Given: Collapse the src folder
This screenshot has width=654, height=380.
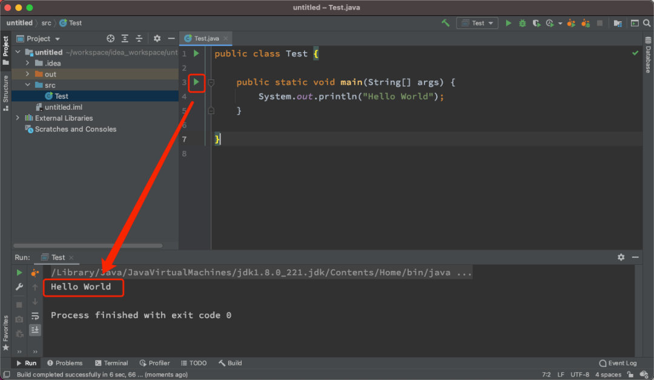Looking at the screenshot, I should coord(27,85).
